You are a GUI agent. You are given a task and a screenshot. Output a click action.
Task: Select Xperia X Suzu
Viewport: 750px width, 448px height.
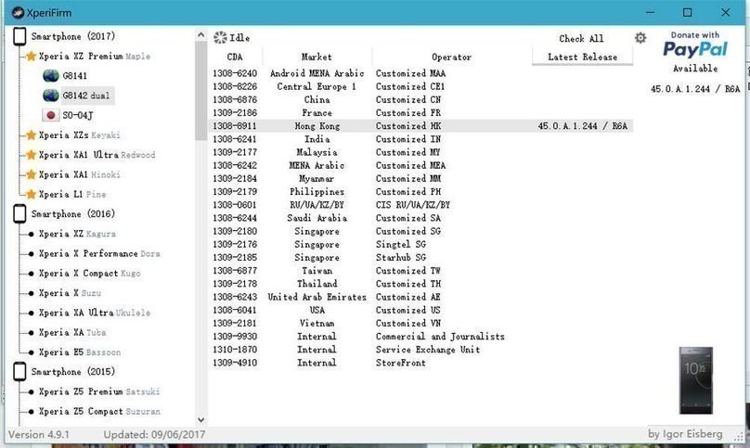(x=70, y=292)
